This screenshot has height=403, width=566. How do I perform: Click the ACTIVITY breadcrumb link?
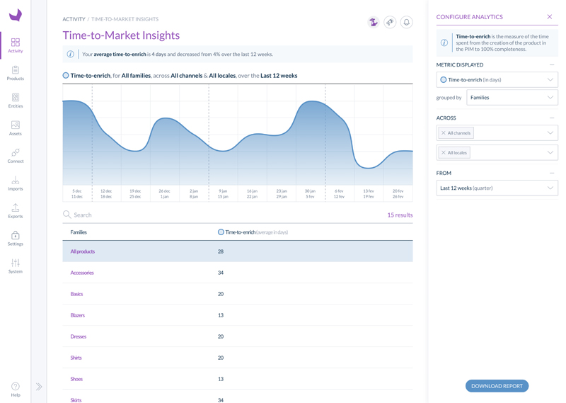click(x=74, y=19)
